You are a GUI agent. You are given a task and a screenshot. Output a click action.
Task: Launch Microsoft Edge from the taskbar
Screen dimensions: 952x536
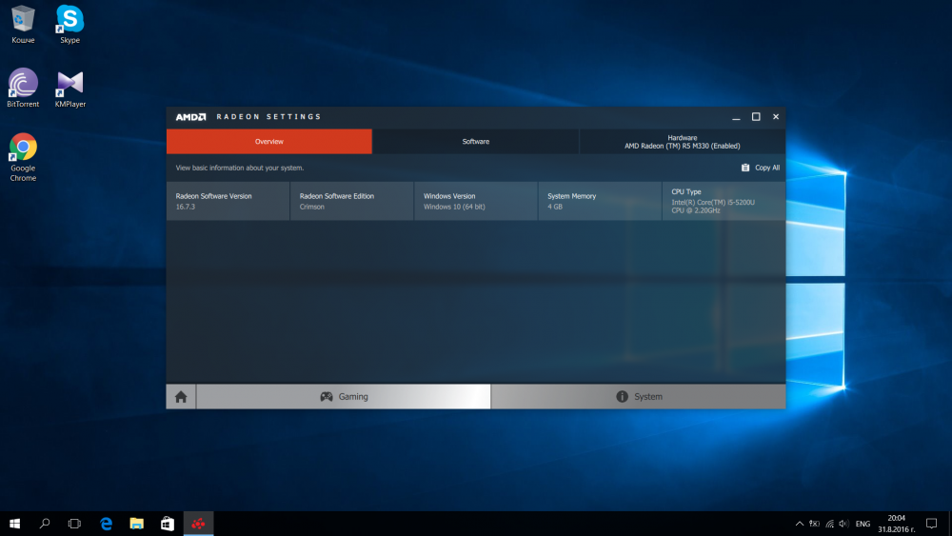tap(107, 524)
